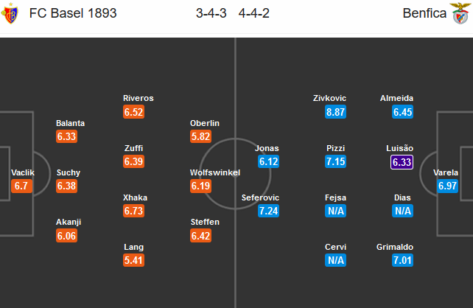
Task: Click Seferovic's 7.24 rating
Action: pos(268,211)
